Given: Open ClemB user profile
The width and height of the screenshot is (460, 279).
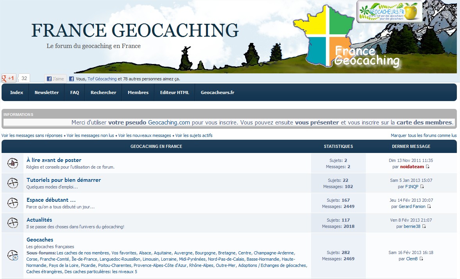Looking at the screenshot, I should point(412,259).
